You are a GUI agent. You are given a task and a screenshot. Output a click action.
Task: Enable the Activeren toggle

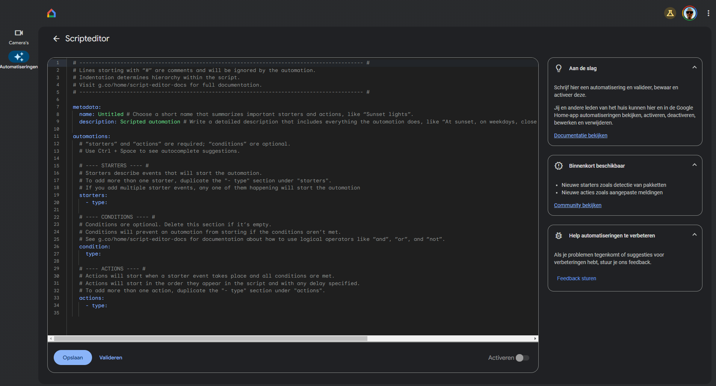(x=523, y=357)
